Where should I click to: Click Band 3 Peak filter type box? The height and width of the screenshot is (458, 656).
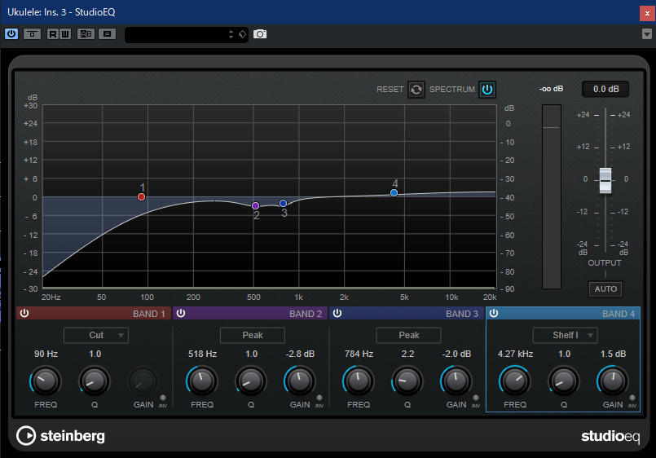click(409, 335)
